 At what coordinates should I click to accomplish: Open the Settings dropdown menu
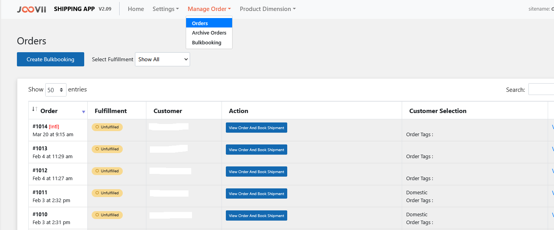[x=166, y=9]
